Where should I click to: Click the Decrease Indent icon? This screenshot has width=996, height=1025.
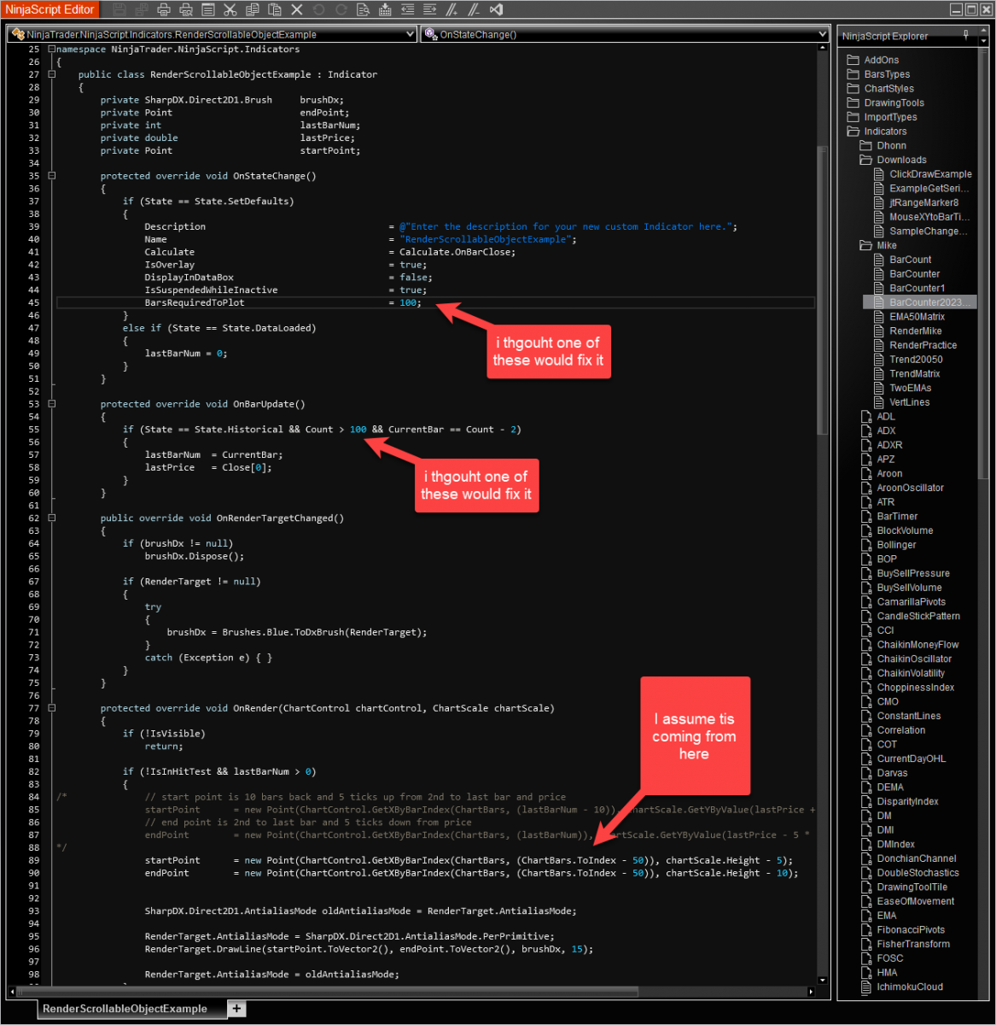coord(408,9)
